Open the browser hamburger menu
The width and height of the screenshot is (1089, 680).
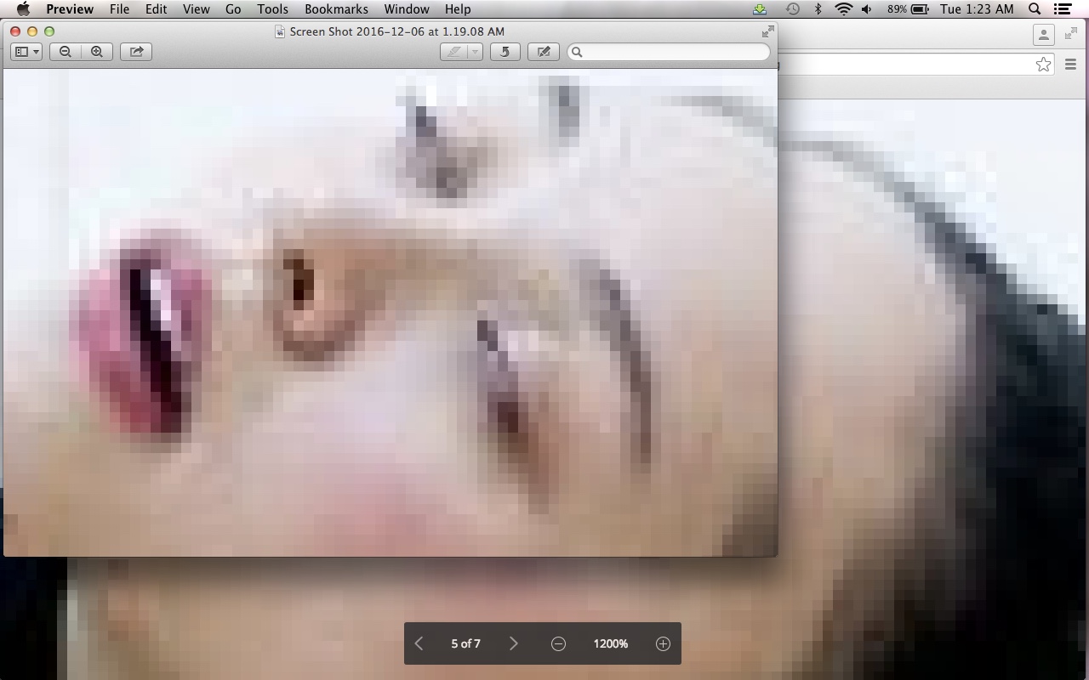[x=1070, y=65]
